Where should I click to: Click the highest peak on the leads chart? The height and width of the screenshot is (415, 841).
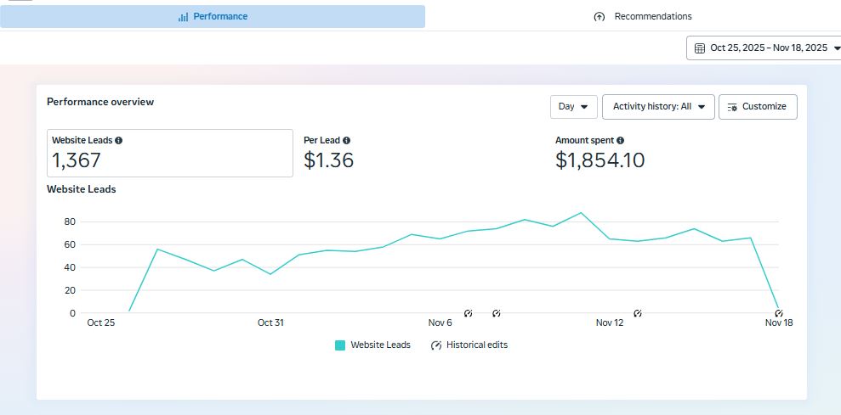pyautogui.click(x=581, y=213)
